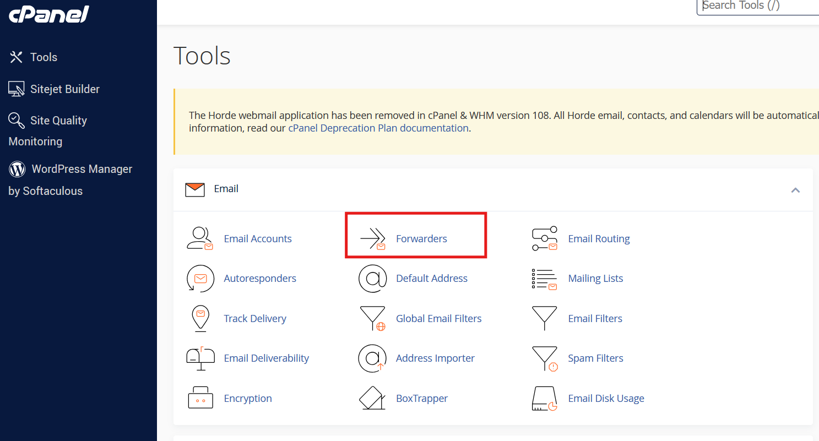The height and width of the screenshot is (441, 819).
Task: Click the Tools wrench icon in sidebar
Action: (x=17, y=57)
